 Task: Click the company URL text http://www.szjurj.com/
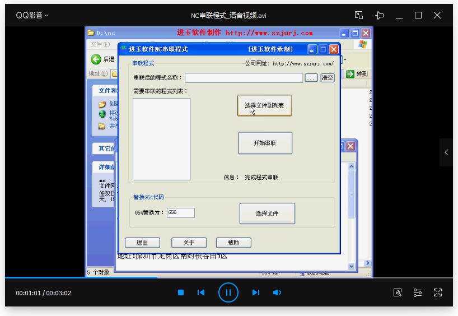[x=303, y=63]
